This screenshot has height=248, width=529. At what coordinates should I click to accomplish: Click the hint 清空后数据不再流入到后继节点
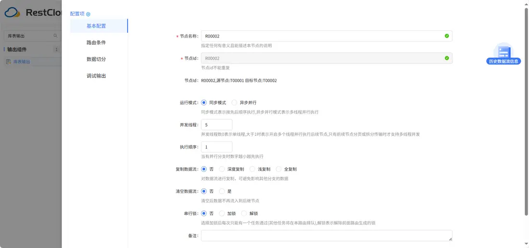[230, 201]
